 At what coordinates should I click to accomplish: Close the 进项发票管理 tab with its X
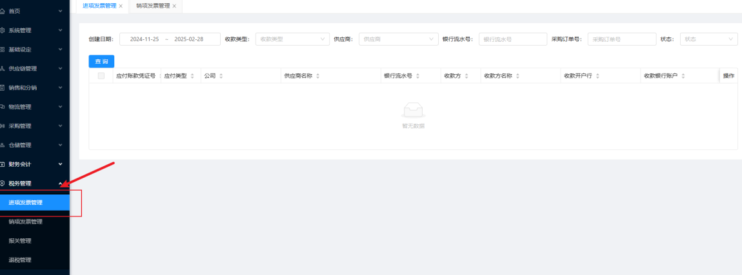click(x=121, y=6)
